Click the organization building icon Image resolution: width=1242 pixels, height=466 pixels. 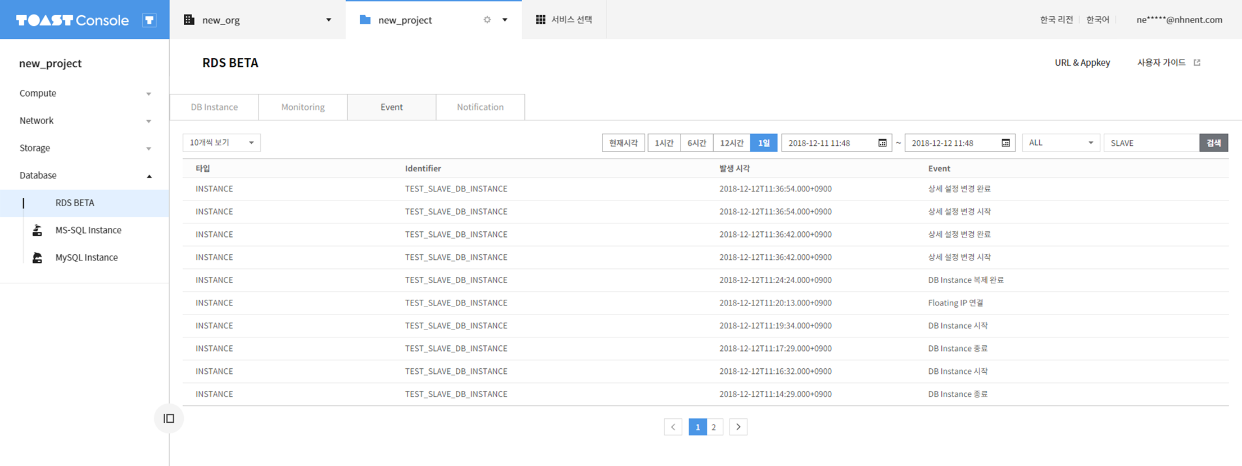click(189, 20)
